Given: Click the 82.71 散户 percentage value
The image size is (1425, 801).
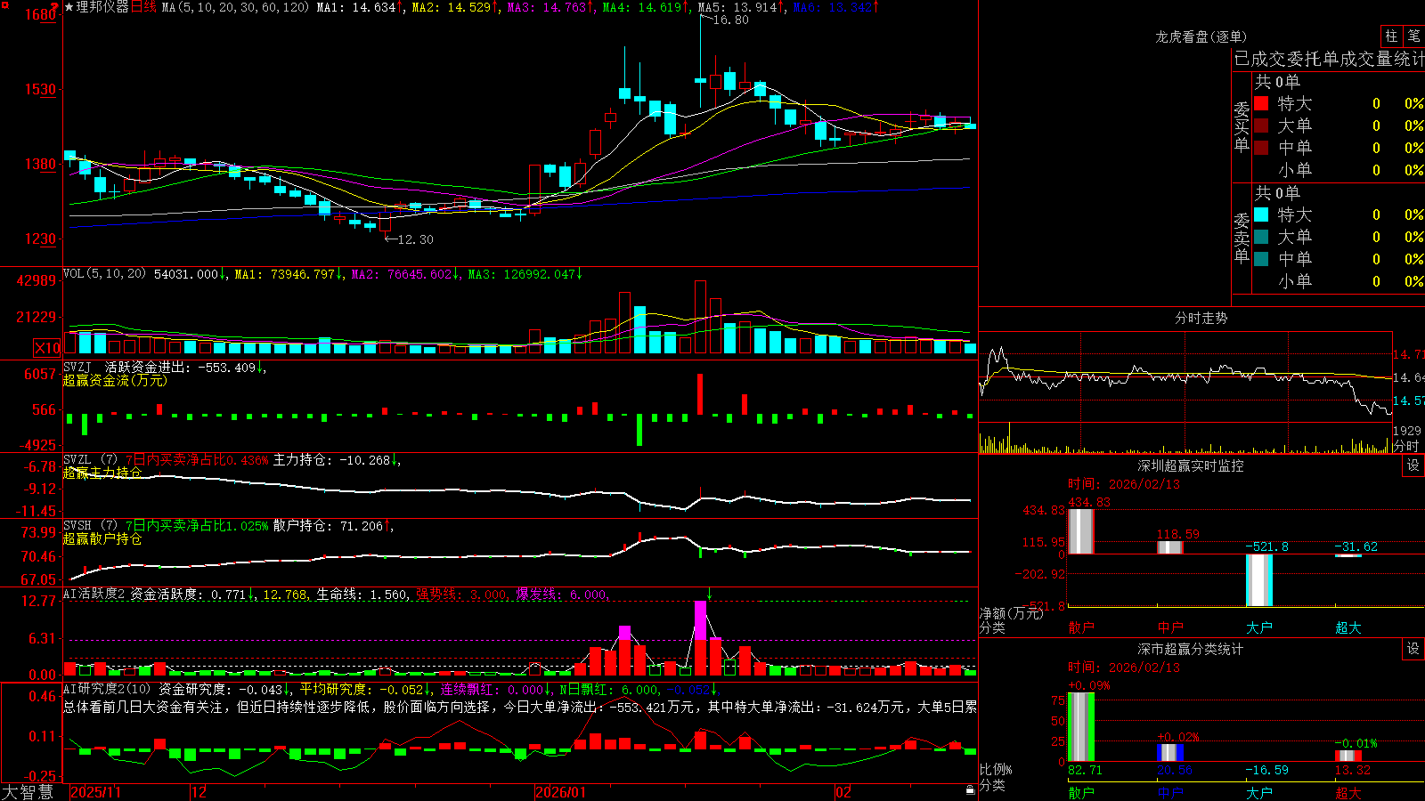Looking at the screenshot, I should click(x=1085, y=770).
